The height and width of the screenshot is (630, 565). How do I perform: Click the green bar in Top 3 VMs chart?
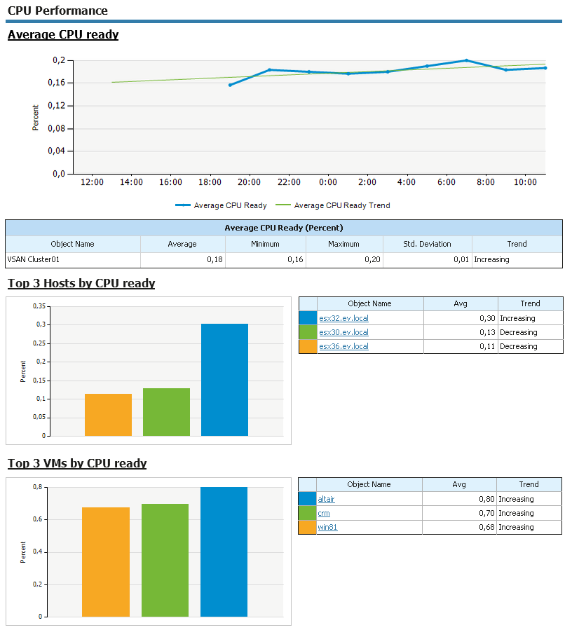click(x=165, y=560)
